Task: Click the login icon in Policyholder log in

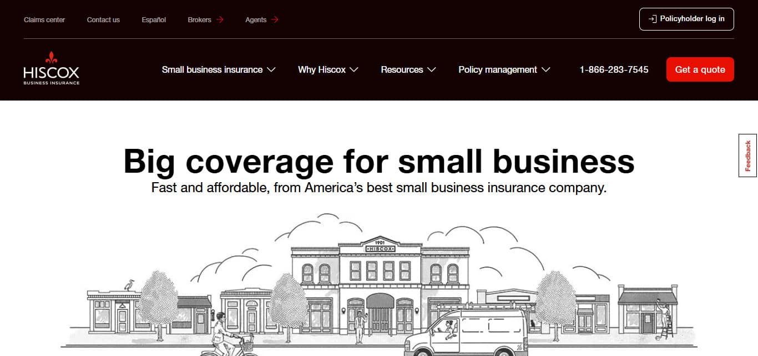Action: tap(653, 19)
